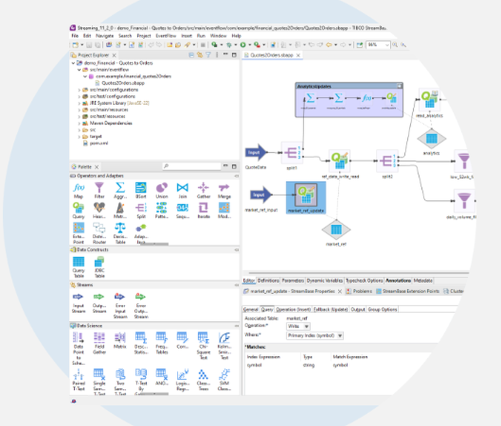Screen dimensions: 501x426
Task: Expand the JRE System Library node
Action: [x=79, y=103]
